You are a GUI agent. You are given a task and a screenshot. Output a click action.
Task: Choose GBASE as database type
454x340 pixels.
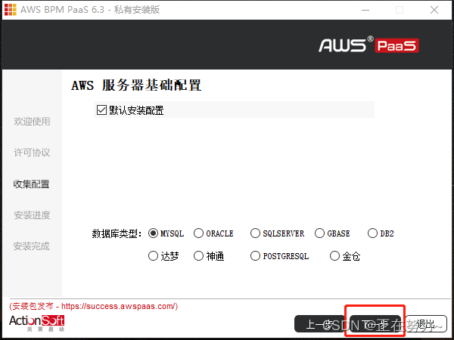(x=319, y=233)
